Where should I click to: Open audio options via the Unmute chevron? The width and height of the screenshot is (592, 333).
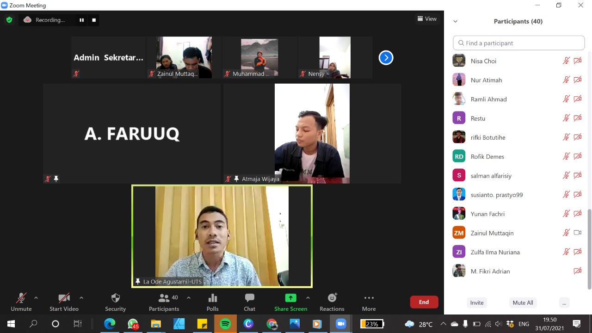point(36,298)
